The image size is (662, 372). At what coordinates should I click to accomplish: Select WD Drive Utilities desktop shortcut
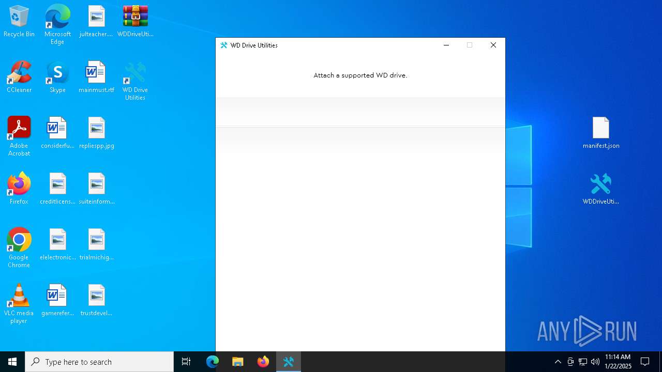point(135,81)
